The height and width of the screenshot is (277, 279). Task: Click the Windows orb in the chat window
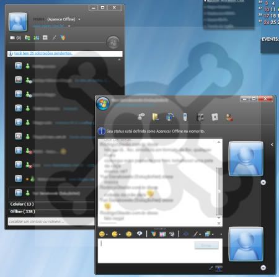[103, 103]
